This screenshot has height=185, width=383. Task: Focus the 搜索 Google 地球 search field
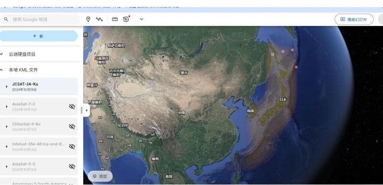coord(40,19)
